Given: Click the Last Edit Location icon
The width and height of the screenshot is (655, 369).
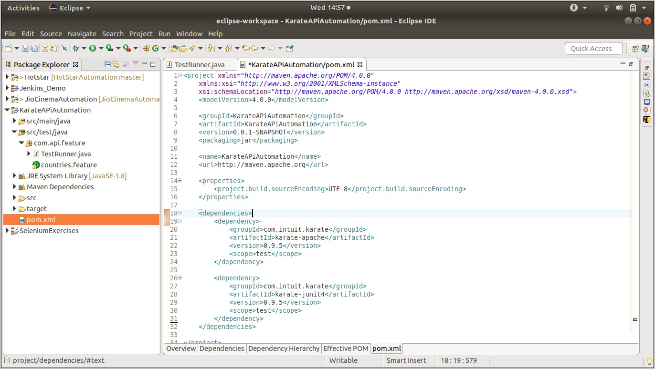Looking at the screenshot, I should (245, 48).
